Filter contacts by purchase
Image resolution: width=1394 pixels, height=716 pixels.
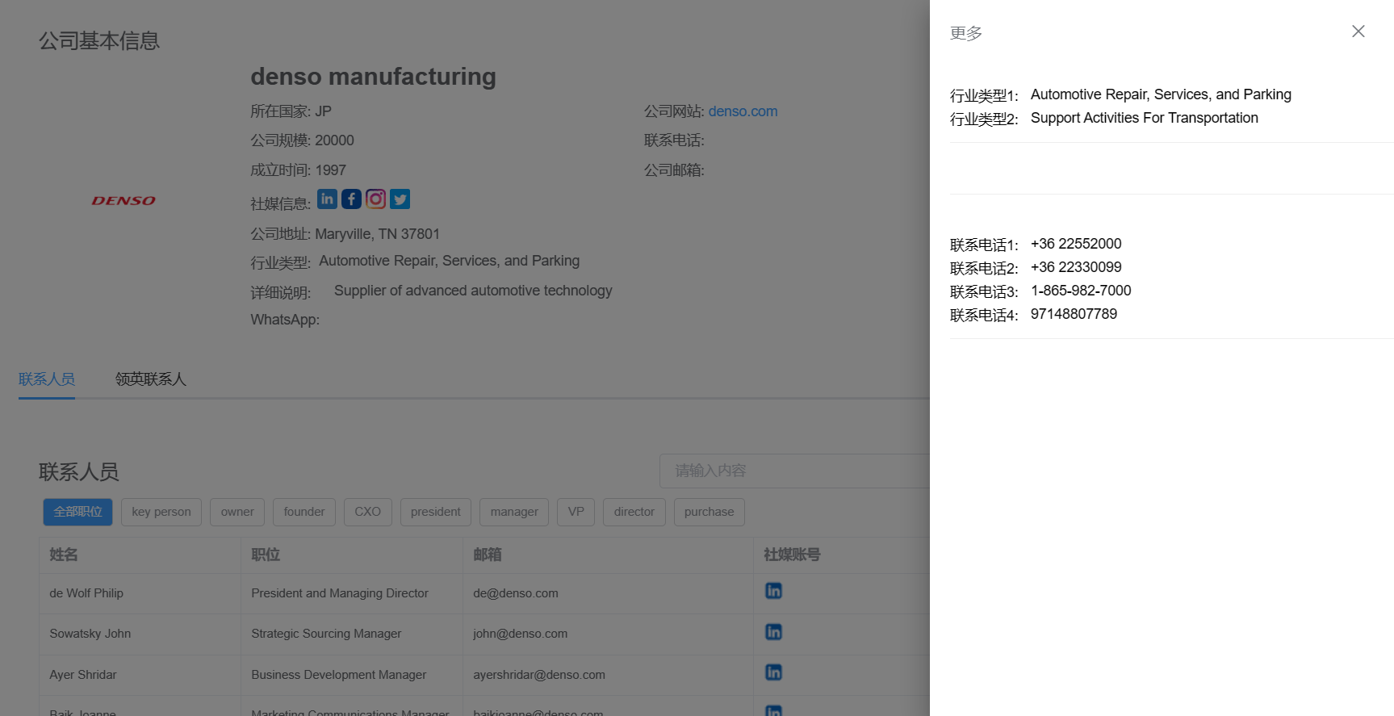pos(710,512)
